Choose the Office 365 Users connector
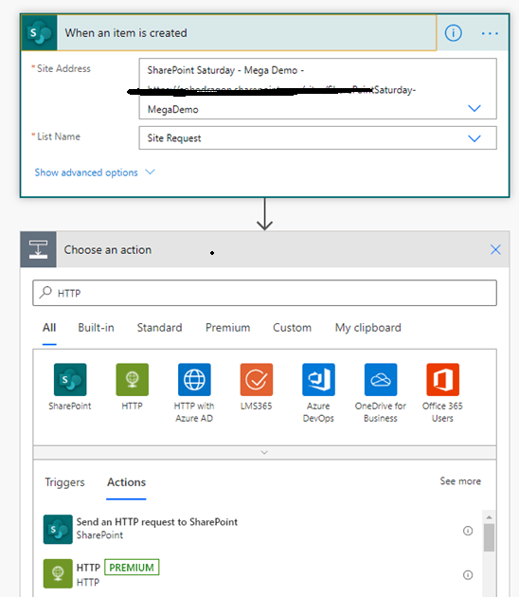 pyautogui.click(x=442, y=380)
